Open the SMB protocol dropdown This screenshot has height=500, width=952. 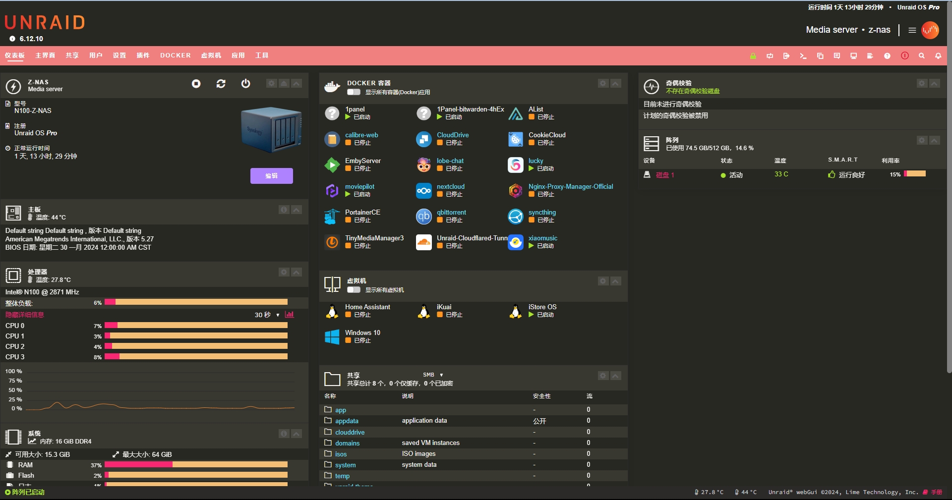click(433, 375)
